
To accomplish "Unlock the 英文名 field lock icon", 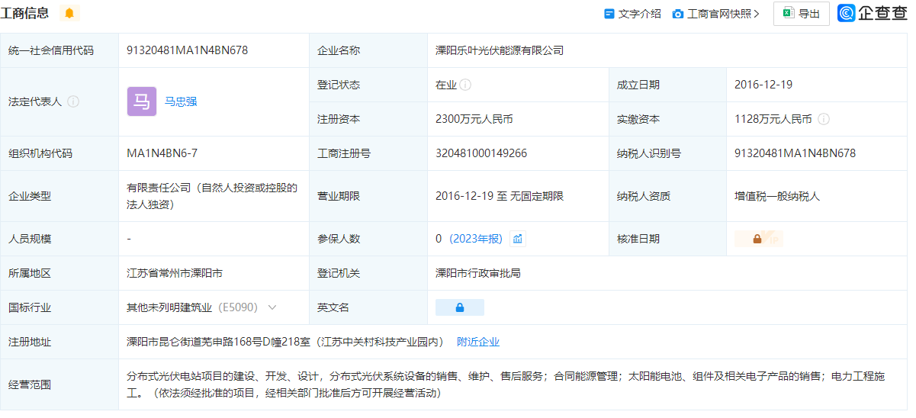I will (459, 307).
